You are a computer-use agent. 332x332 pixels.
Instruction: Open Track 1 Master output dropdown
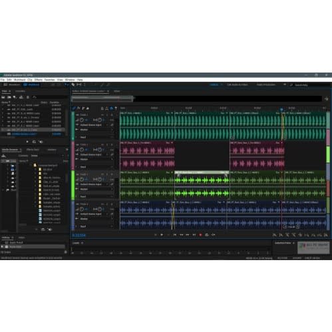pos(96,130)
